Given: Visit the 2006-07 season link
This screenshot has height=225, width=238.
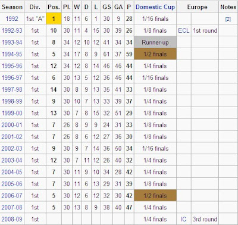Looking at the screenshot, I should pyautogui.click(x=12, y=196).
